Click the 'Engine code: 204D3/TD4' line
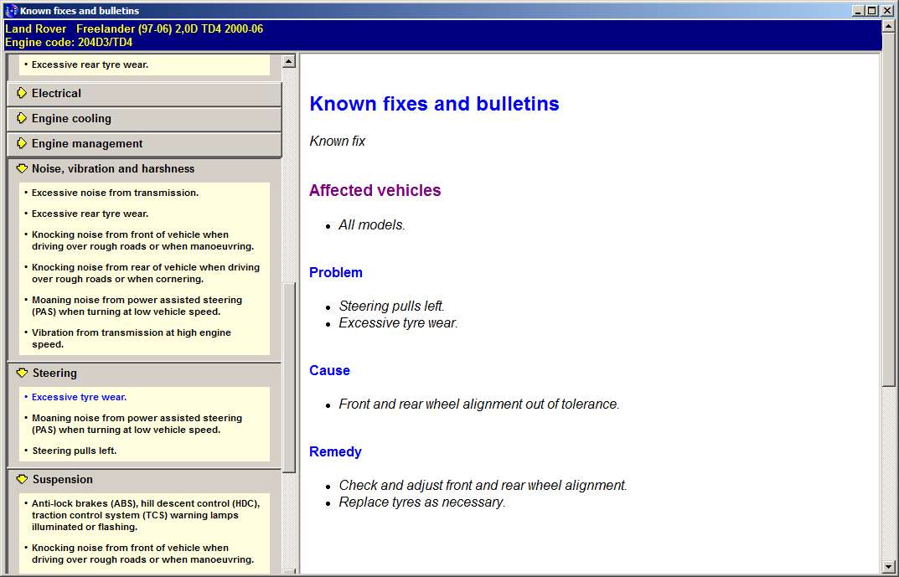This screenshot has height=577, width=899. (x=69, y=43)
